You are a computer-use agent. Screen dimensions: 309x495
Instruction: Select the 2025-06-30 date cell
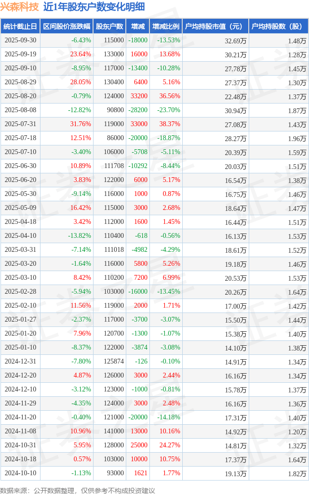coord(20,166)
